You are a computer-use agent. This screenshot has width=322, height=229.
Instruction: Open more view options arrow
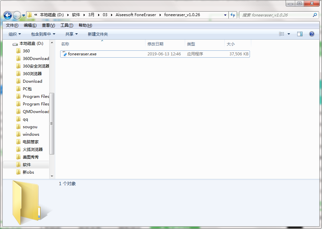289,34
